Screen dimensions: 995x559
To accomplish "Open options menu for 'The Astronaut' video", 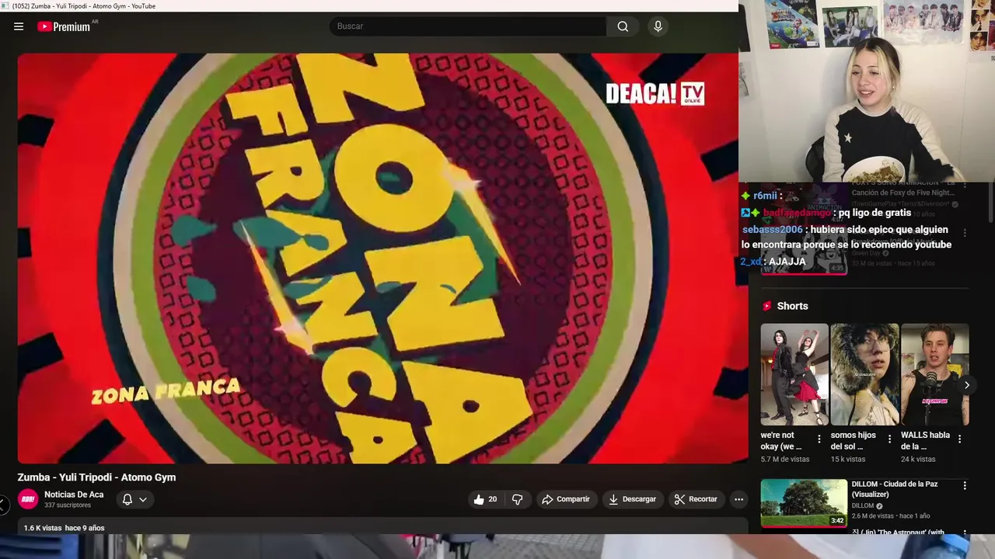I will pyautogui.click(x=965, y=533).
